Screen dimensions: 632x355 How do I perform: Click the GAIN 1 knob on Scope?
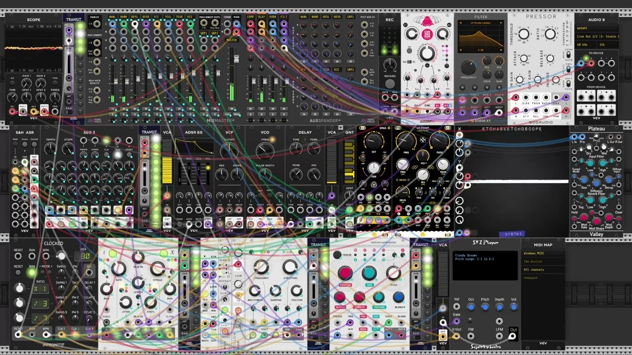pos(27,83)
